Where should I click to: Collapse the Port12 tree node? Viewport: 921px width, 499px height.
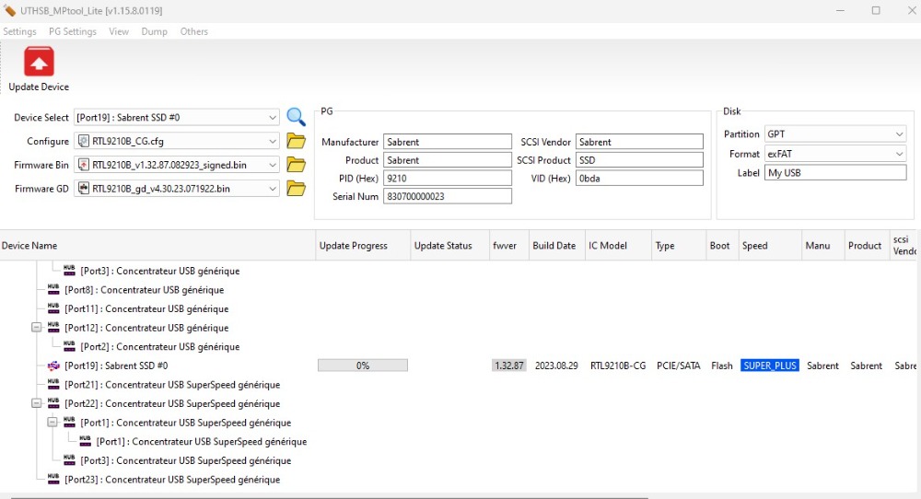coord(37,328)
